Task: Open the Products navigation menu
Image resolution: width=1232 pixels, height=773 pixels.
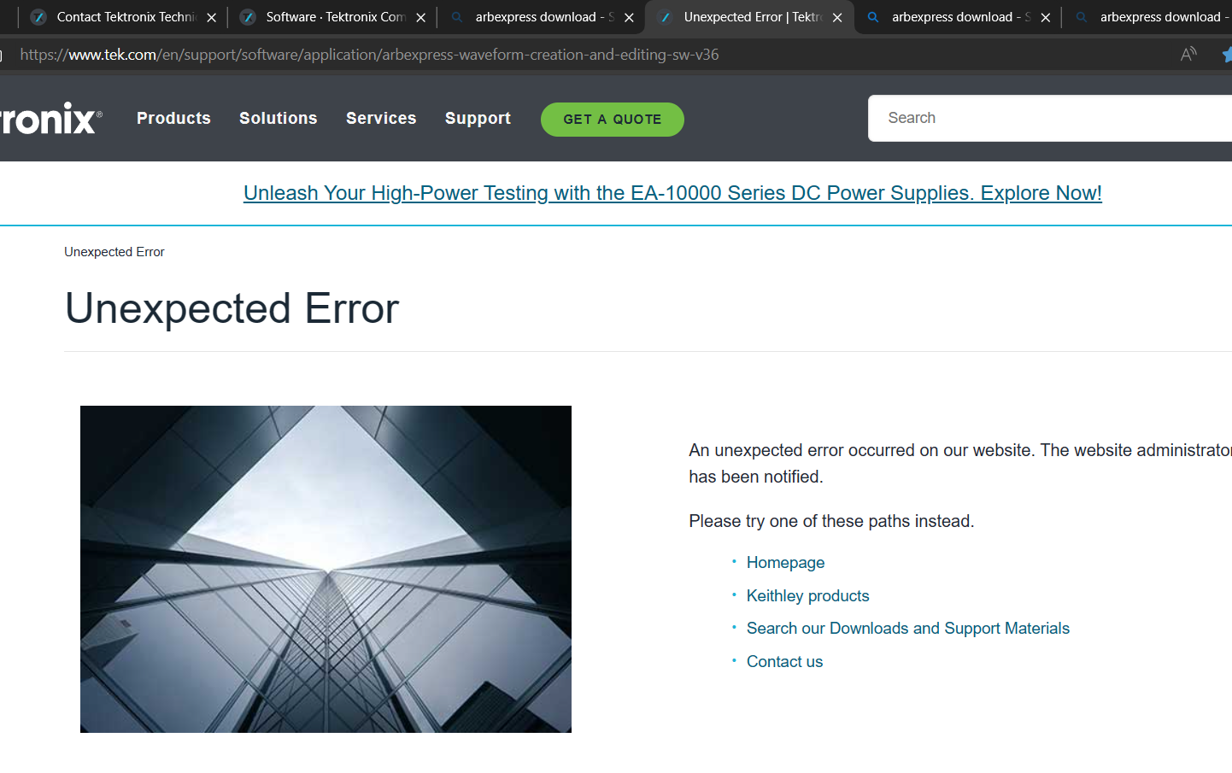Action: 173,119
